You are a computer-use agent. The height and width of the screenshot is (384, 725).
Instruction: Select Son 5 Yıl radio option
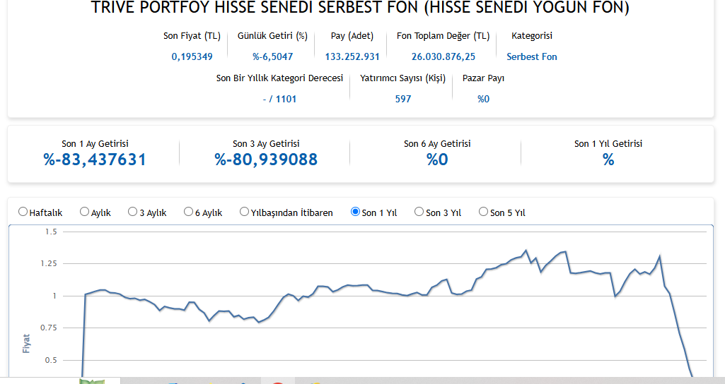(483, 212)
